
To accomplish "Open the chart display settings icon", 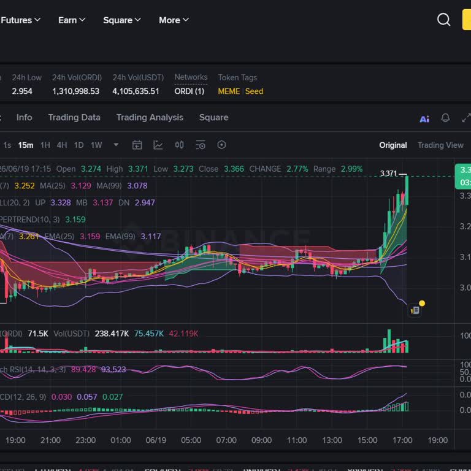I will click(x=201, y=145).
